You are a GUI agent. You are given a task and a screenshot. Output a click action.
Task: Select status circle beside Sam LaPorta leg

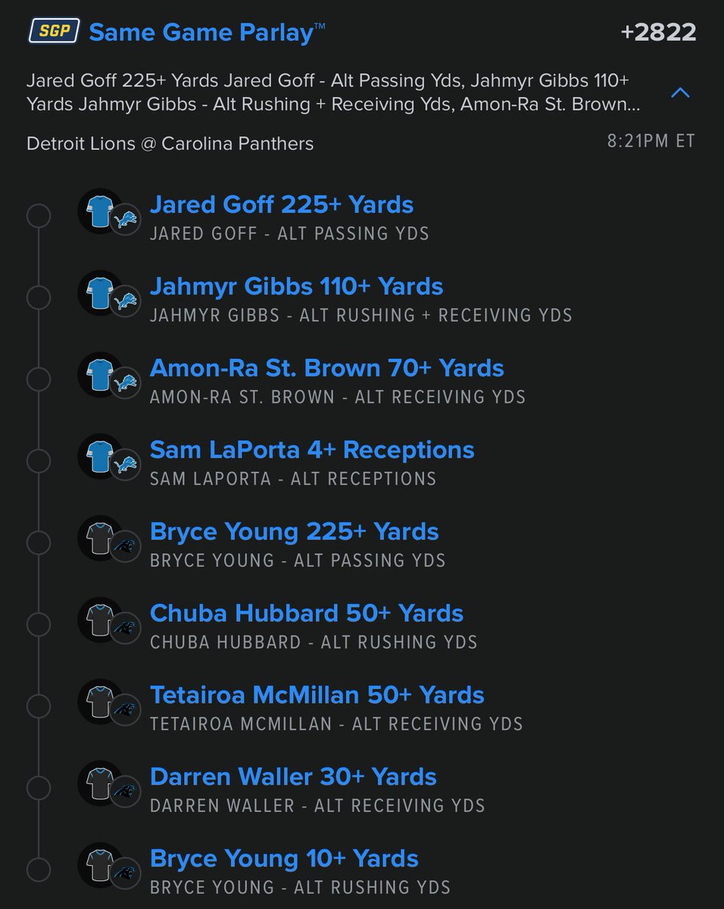[x=39, y=461]
